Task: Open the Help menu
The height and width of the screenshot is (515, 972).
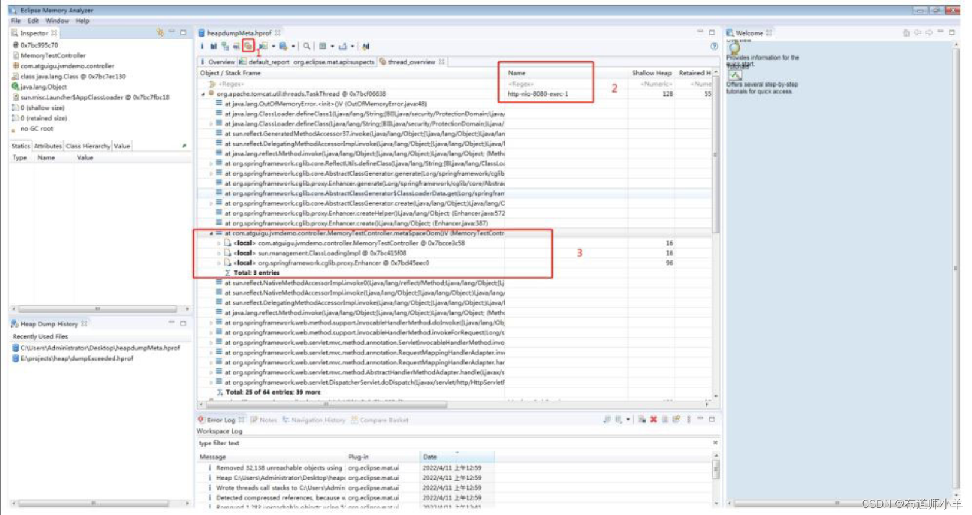Action: click(82, 21)
